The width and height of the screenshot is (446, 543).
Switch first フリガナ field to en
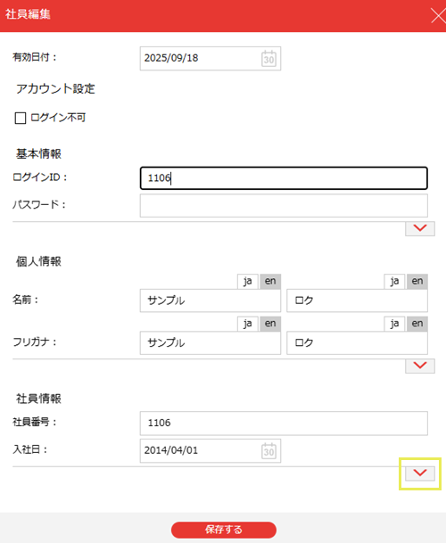270,324
